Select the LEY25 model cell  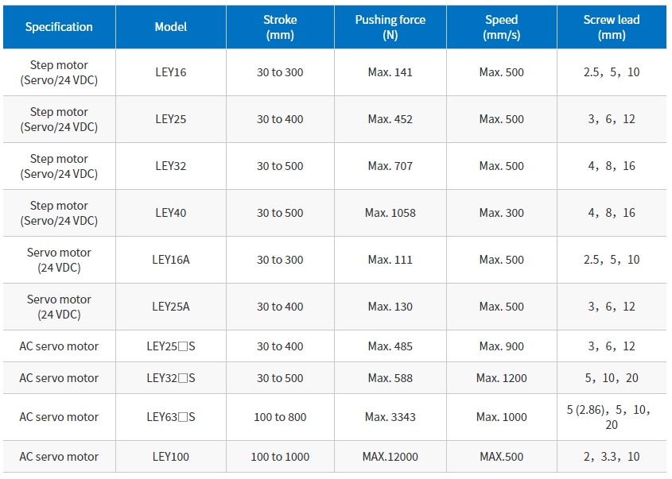click(x=171, y=119)
